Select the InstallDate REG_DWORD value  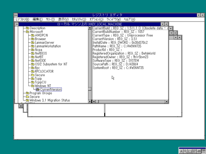pyautogui.click(x=120, y=43)
